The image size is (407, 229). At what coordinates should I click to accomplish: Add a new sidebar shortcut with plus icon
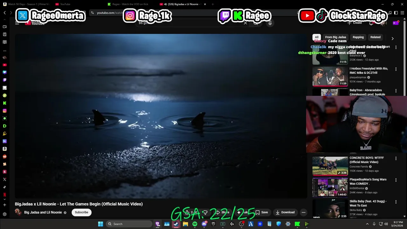[x=4, y=205]
